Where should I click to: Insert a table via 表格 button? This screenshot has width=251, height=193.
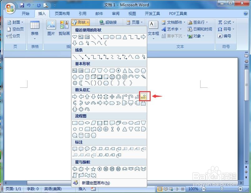tap(35, 30)
